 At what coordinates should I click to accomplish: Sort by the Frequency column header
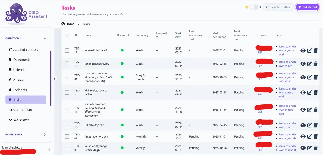[x=142, y=35]
